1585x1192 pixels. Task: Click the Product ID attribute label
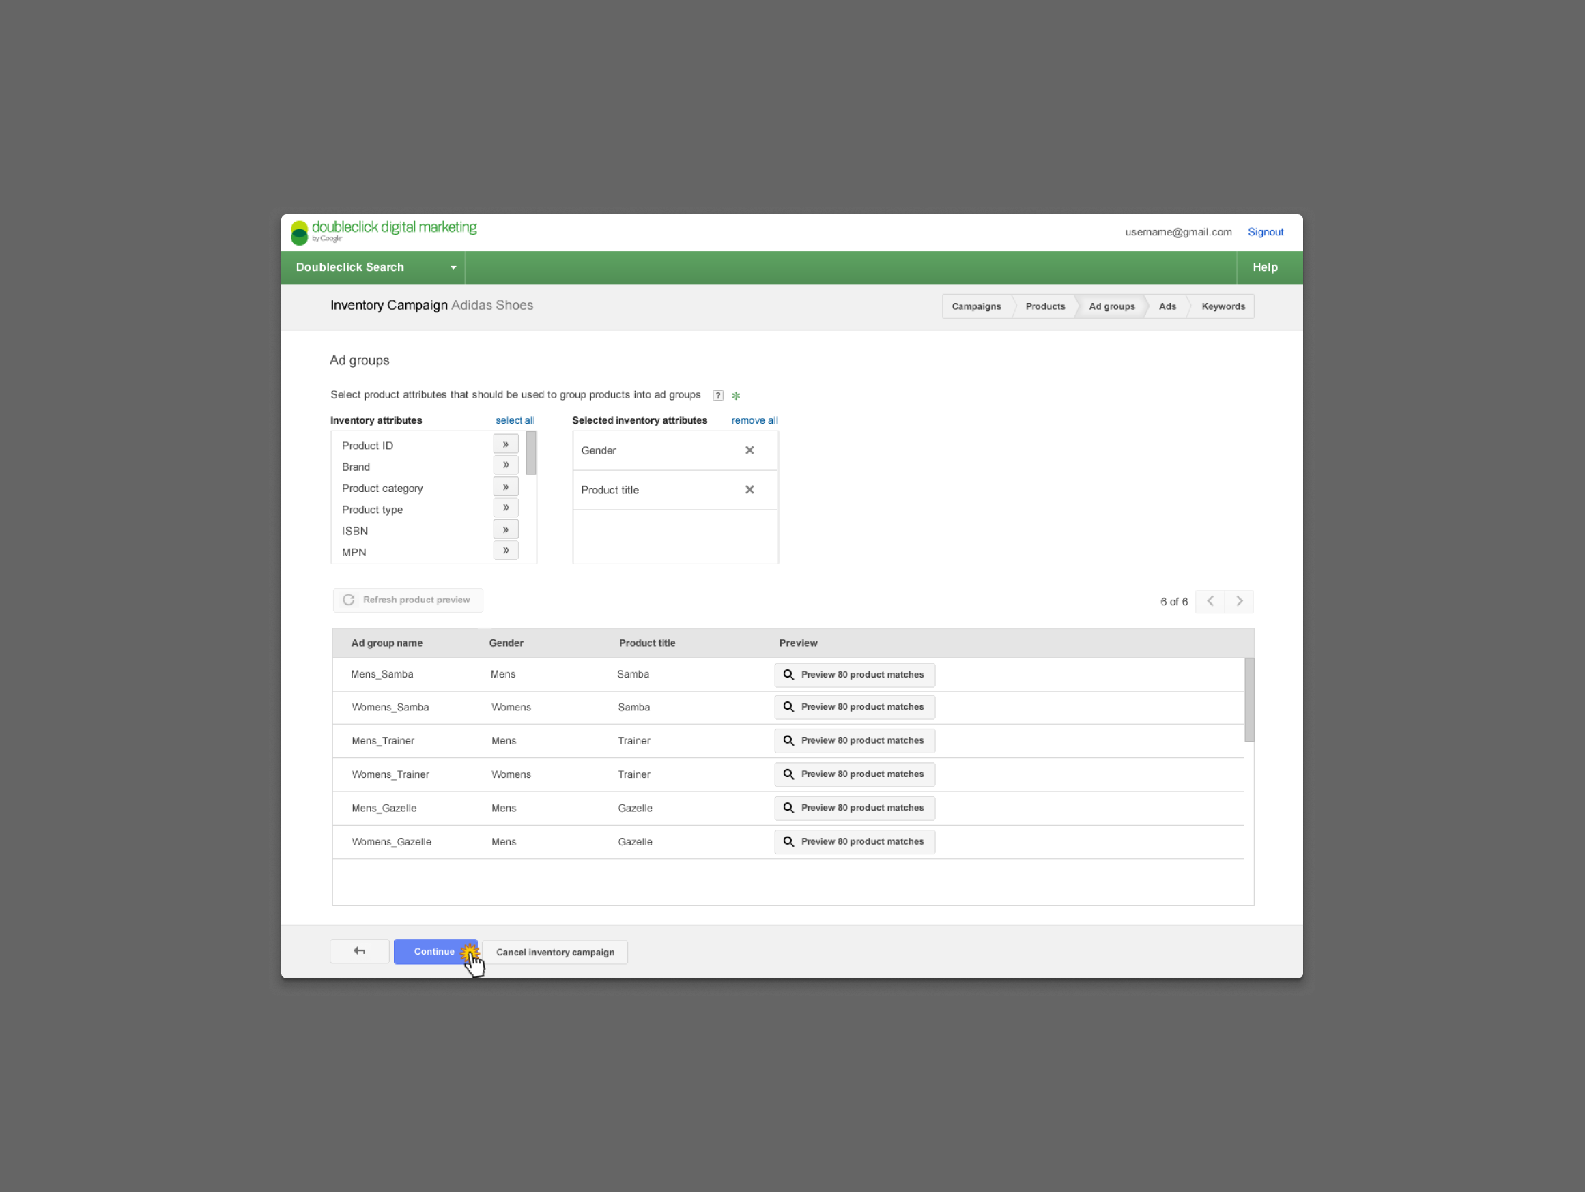tap(368, 446)
